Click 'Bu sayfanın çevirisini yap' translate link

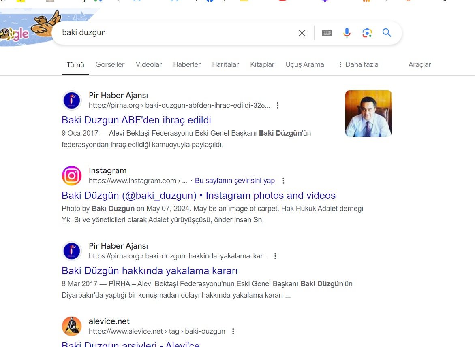click(235, 181)
